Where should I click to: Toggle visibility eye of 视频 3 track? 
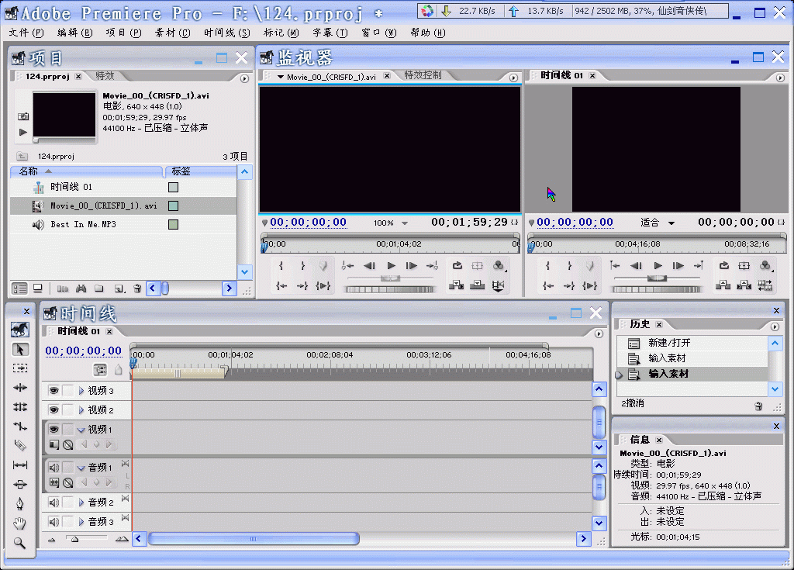pyautogui.click(x=54, y=391)
